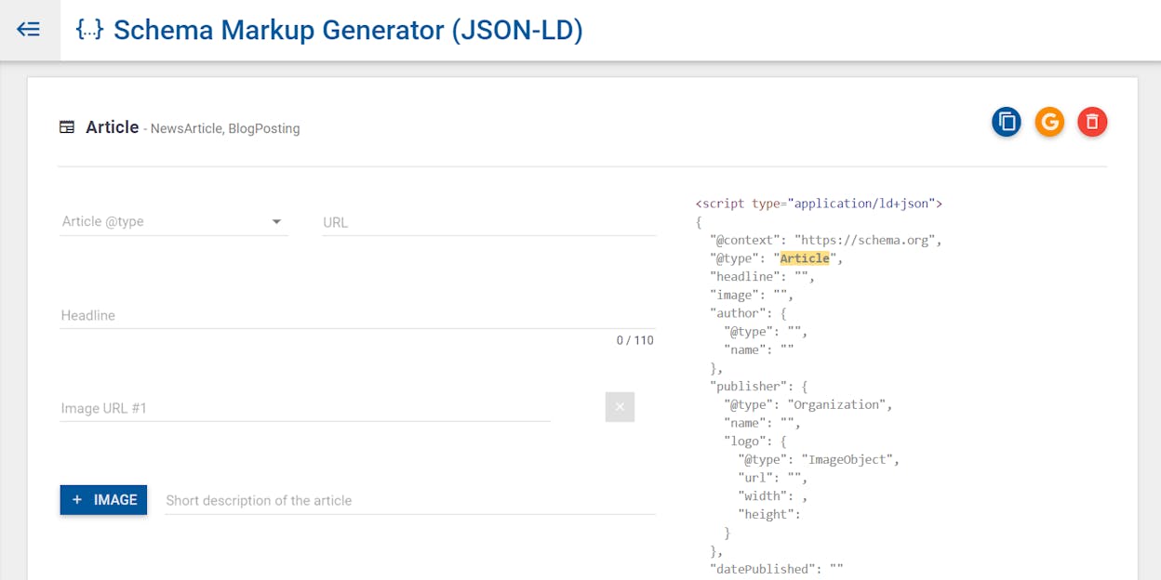Copy the generated markup with blue icon
Viewport: 1161px width, 580px height.
pos(1007,122)
